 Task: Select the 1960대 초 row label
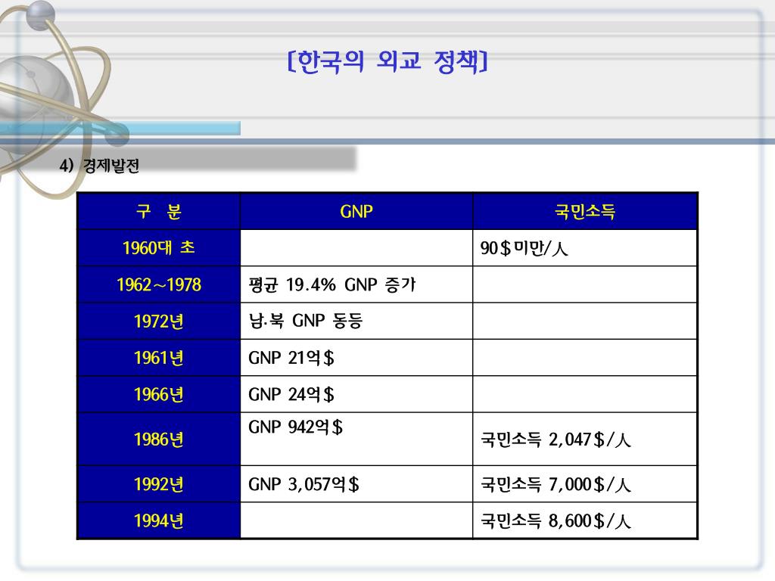pos(159,247)
